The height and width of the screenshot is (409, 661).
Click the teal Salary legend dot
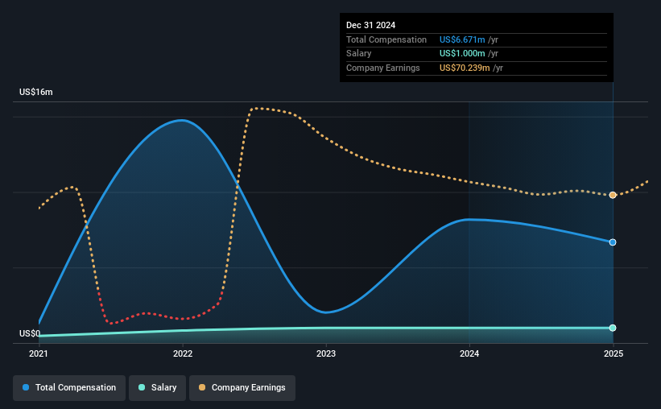pyautogui.click(x=142, y=387)
